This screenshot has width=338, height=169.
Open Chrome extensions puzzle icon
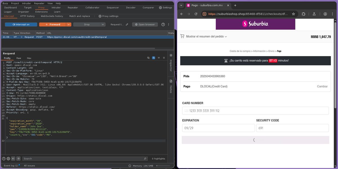(303, 14)
